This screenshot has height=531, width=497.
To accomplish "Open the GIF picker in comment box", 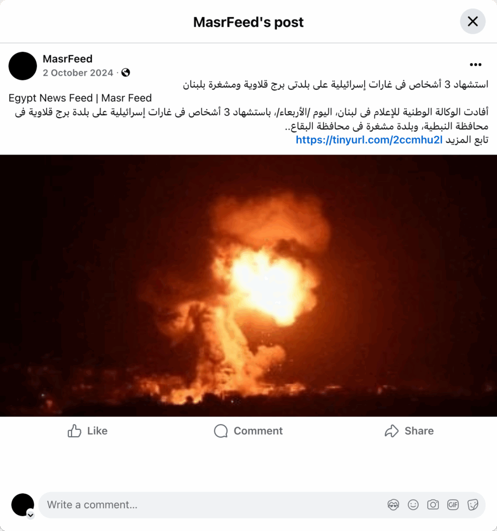I will click(453, 505).
